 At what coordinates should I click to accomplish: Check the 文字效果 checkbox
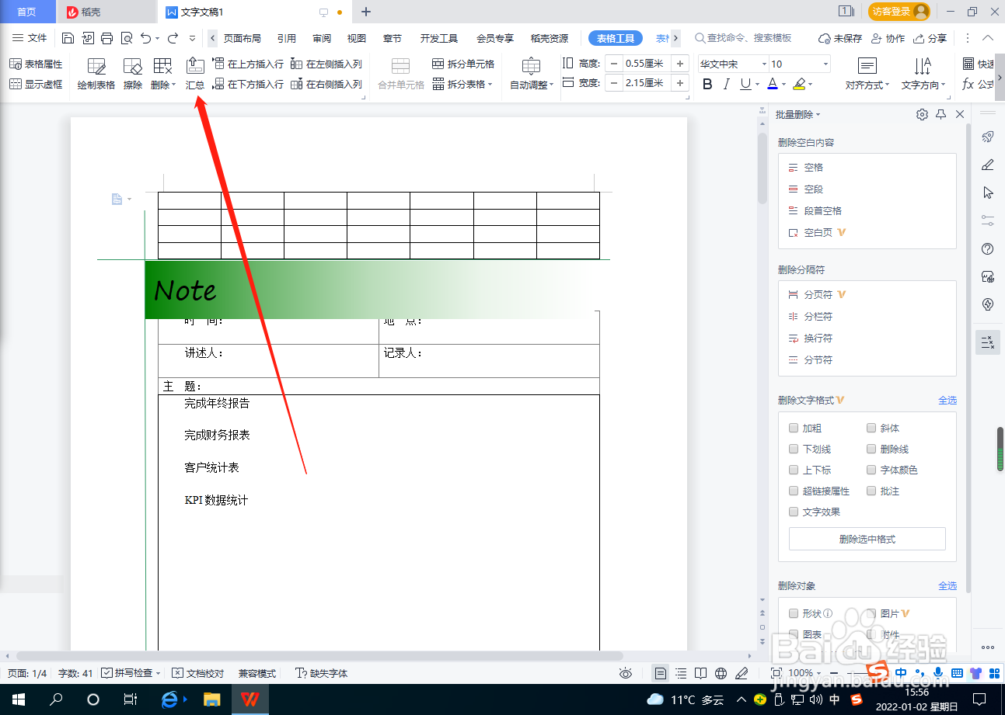coord(793,512)
